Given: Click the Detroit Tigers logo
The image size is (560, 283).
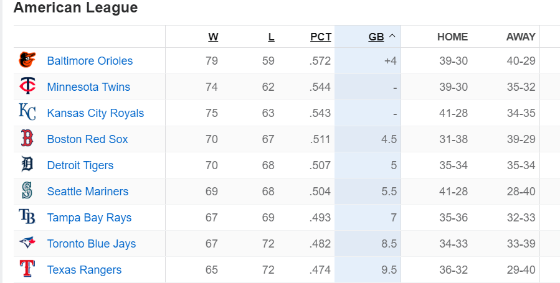Looking at the screenshot, I should pyautogui.click(x=27, y=165).
